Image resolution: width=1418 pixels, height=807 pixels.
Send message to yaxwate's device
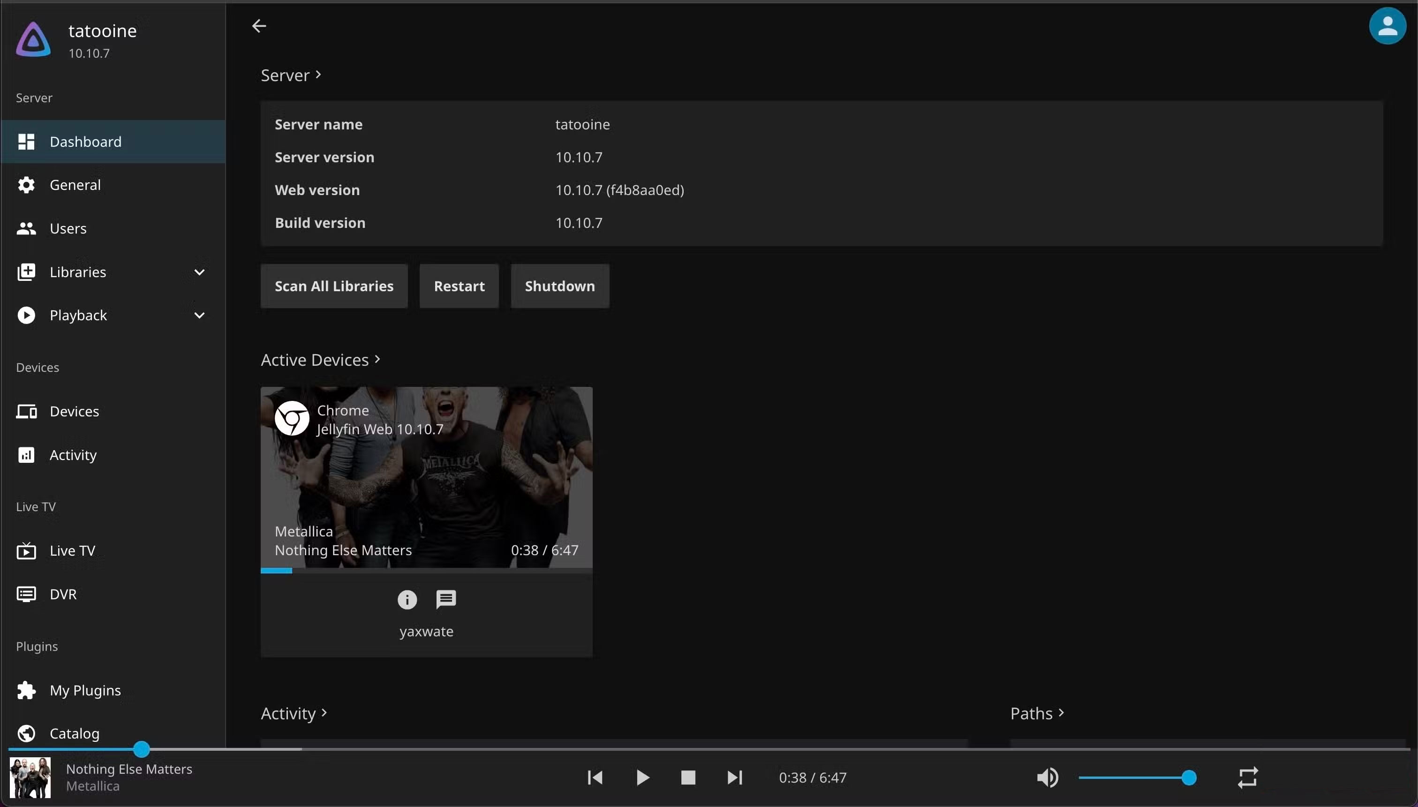(446, 599)
